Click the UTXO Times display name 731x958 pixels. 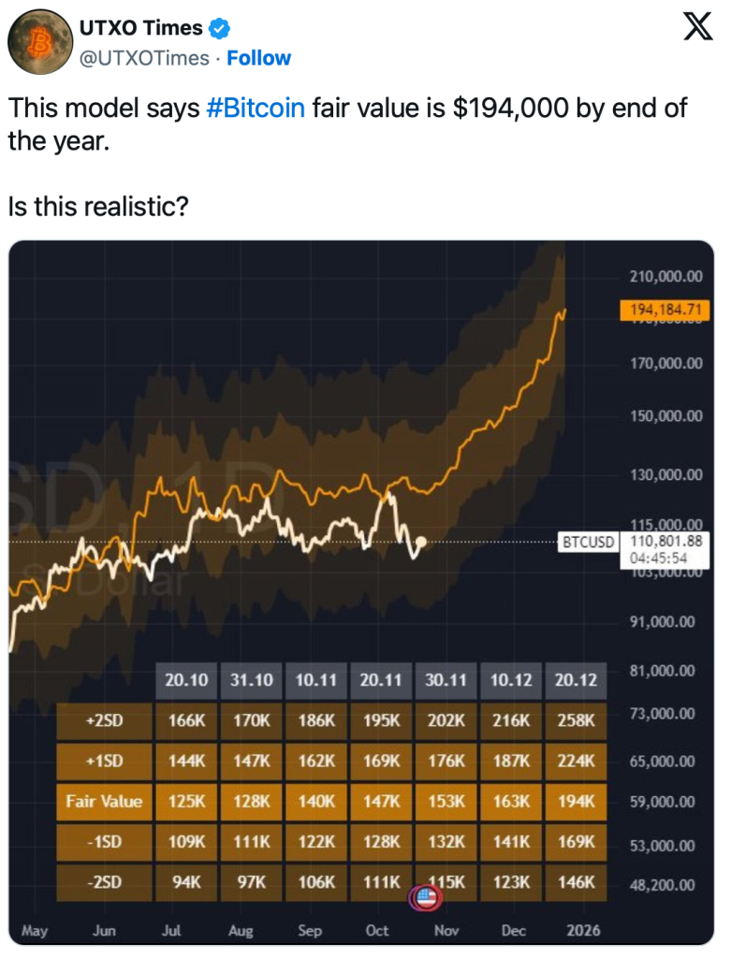[x=141, y=29]
